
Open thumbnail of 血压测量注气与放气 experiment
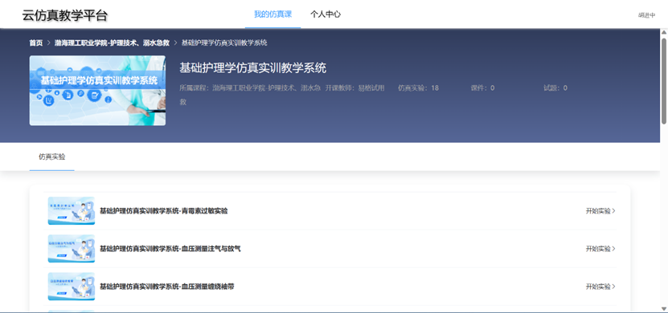[72, 249]
